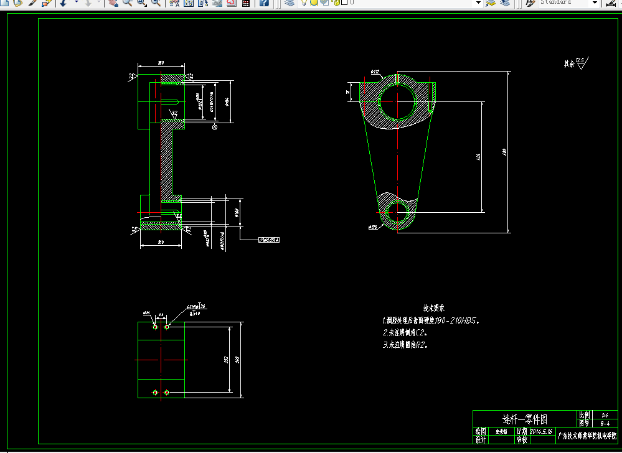622x453 pixels.
Task: Click the grayed Redo arrow icon
Action: (88, 3)
